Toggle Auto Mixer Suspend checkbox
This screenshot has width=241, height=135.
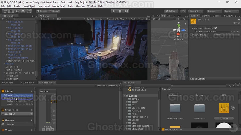coord(216,28)
